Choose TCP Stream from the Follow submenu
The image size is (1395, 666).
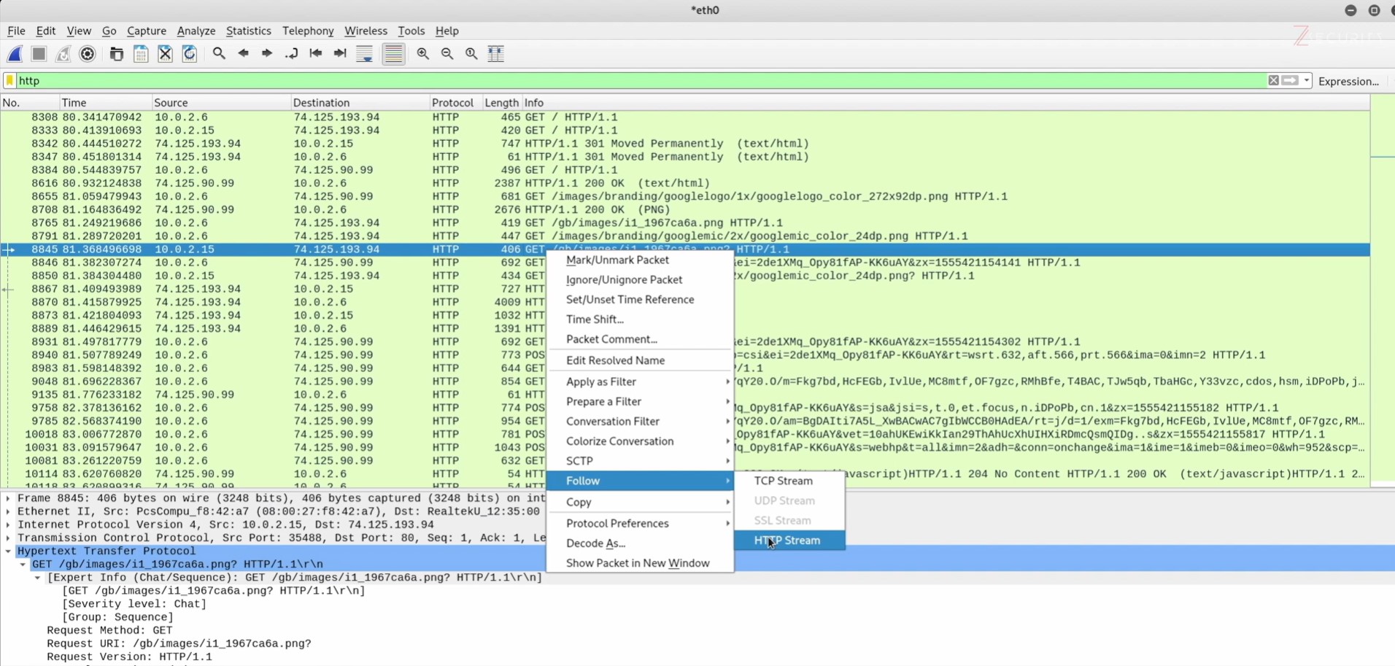(783, 481)
